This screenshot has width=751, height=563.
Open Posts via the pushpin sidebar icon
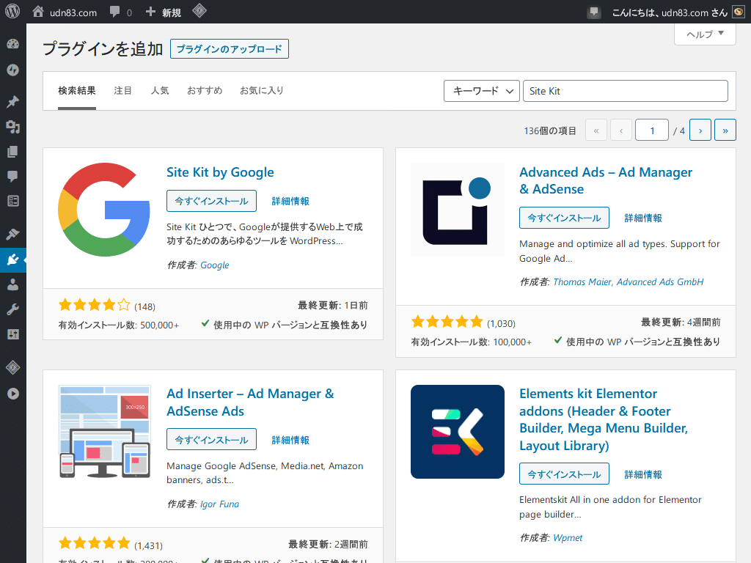click(x=13, y=101)
